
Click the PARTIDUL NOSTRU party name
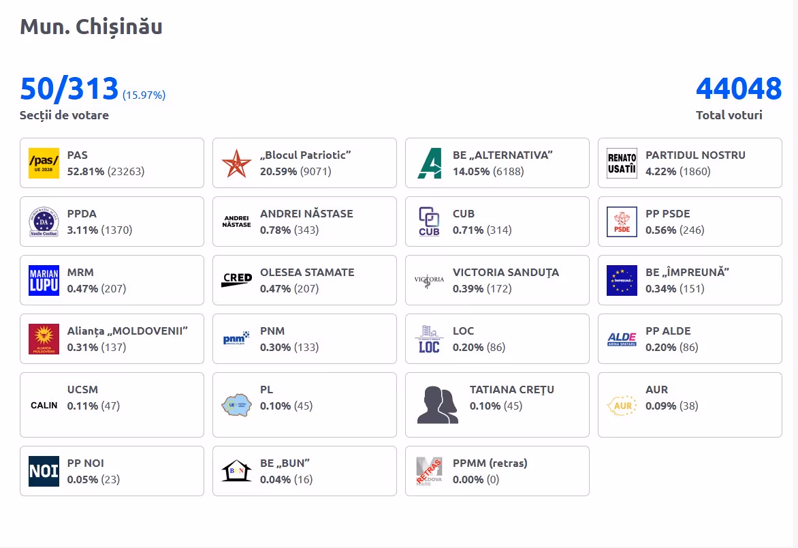[x=696, y=155]
